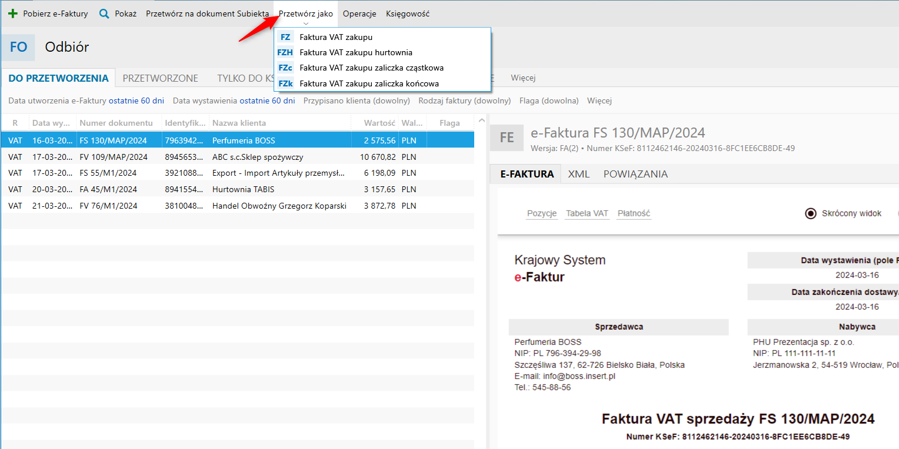Jump to the Płatność section link
This screenshot has width=899, height=449.
(634, 213)
